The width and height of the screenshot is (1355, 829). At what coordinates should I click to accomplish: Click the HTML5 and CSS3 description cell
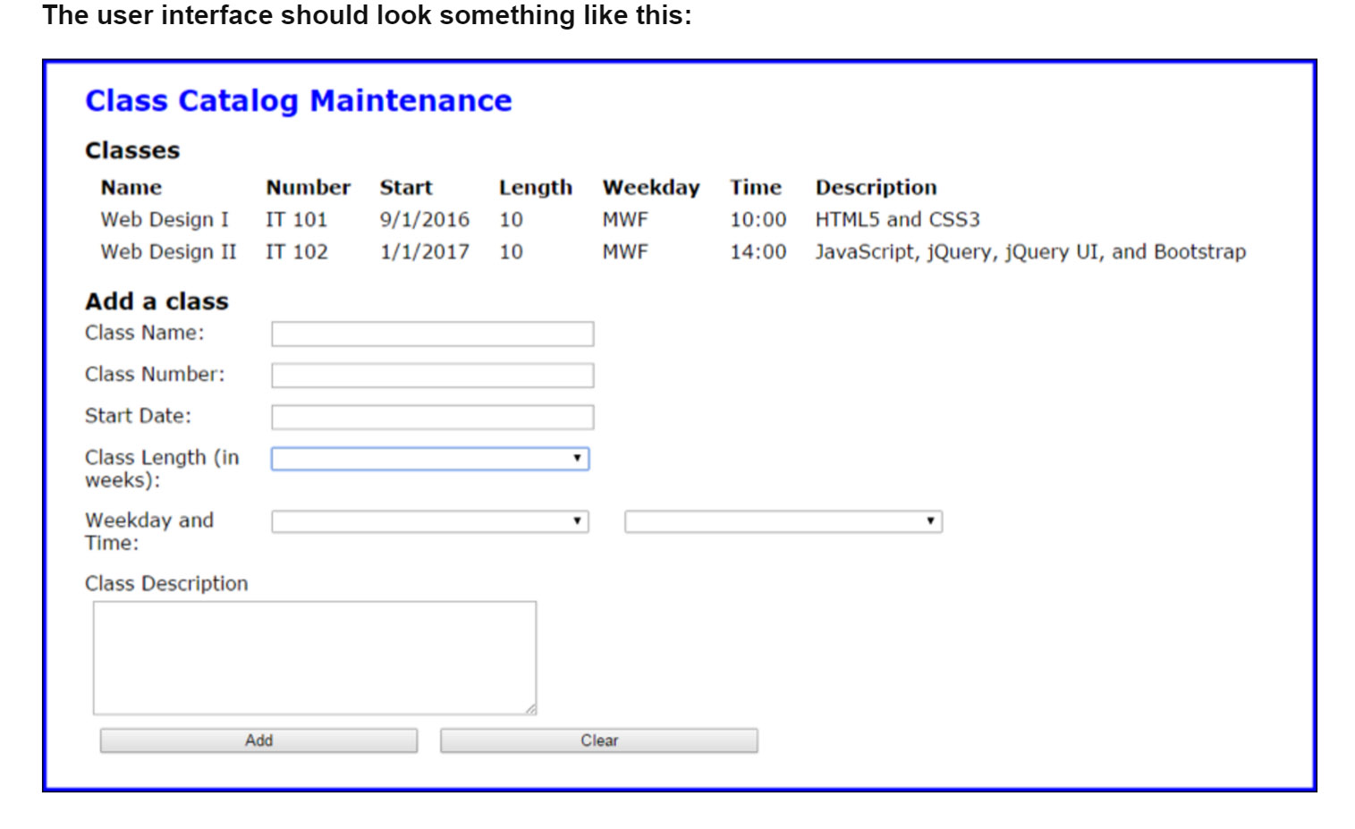(x=897, y=220)
